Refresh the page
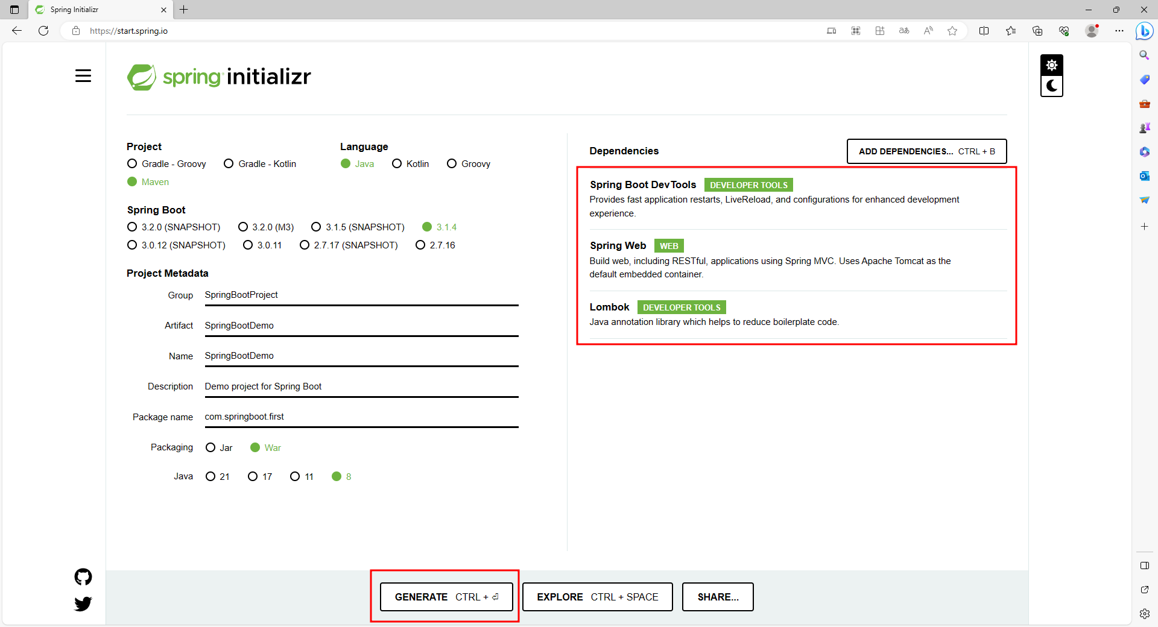Screen dimensions: 1158x627 pos(43,31)
